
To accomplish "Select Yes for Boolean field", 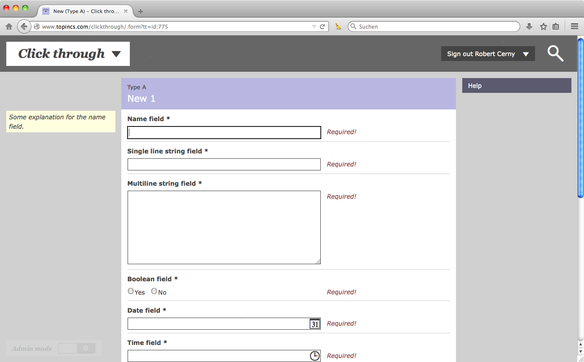I will coord(131,291).
